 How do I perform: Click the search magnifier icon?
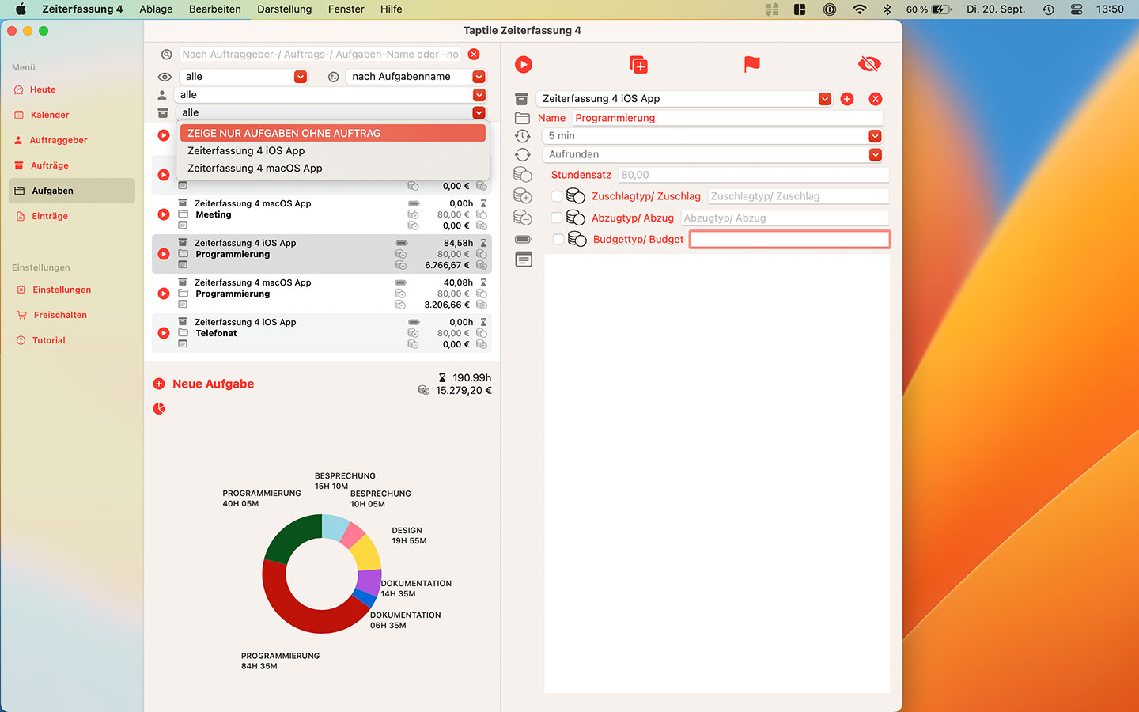tap(166, 55)
